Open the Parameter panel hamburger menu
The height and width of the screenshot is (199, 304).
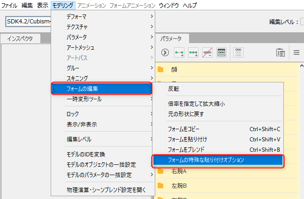pos(296,52)
